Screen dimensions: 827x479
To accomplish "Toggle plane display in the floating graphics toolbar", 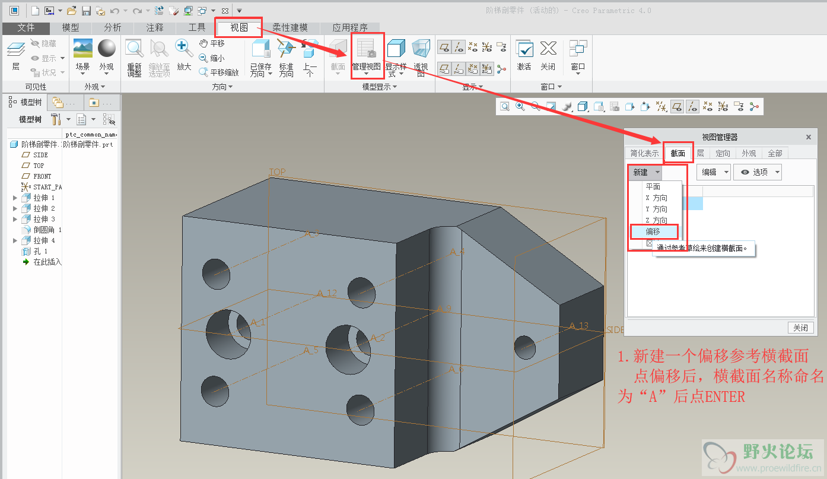I will point(677,107).
